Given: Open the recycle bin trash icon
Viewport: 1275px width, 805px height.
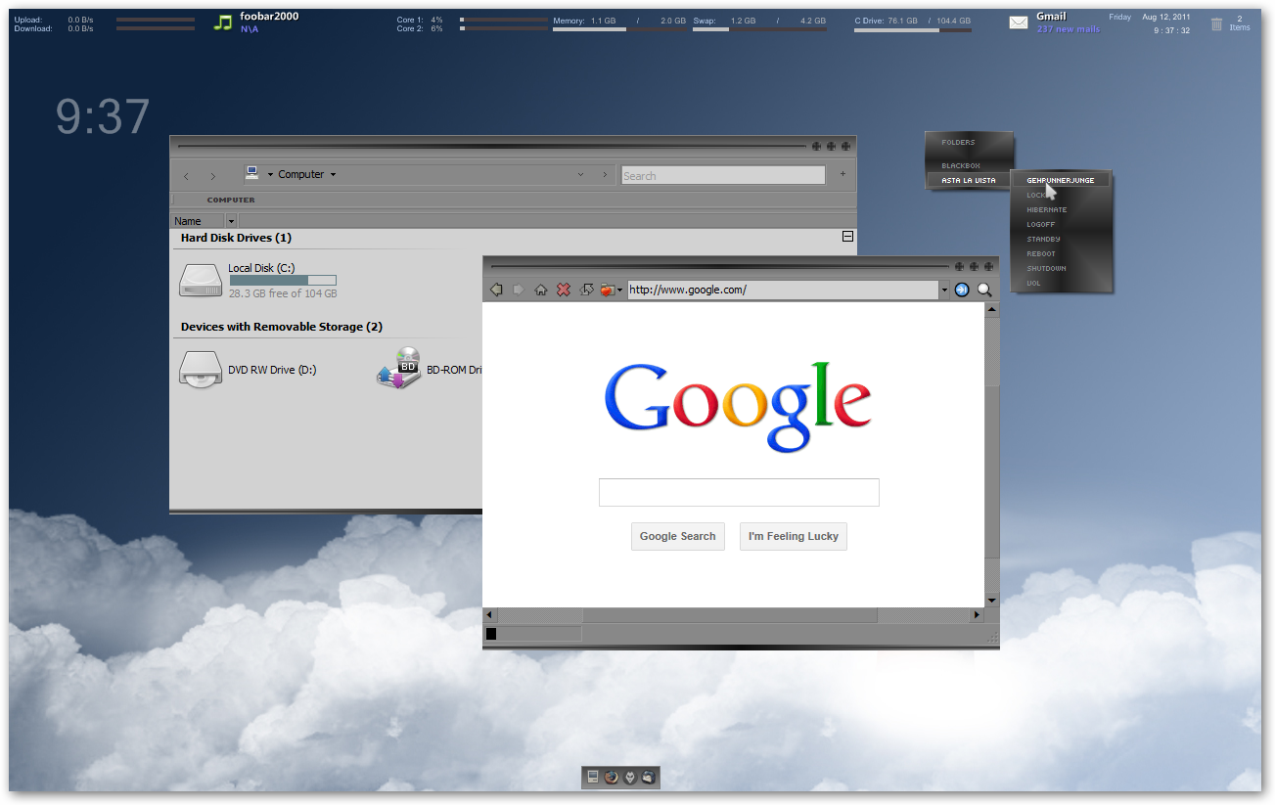Looking at the screenshot, I should click(1216, 23).
